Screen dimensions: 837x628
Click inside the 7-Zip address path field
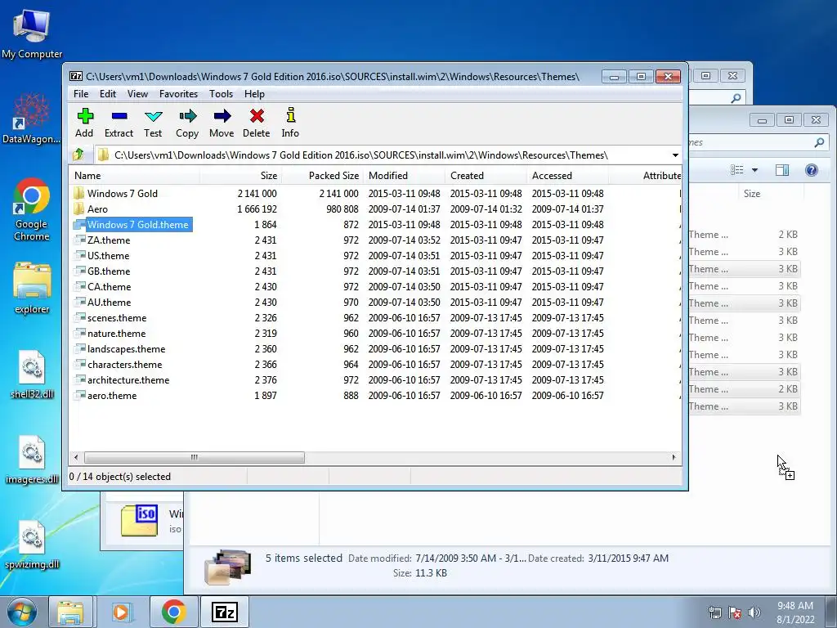pos(382,155)
